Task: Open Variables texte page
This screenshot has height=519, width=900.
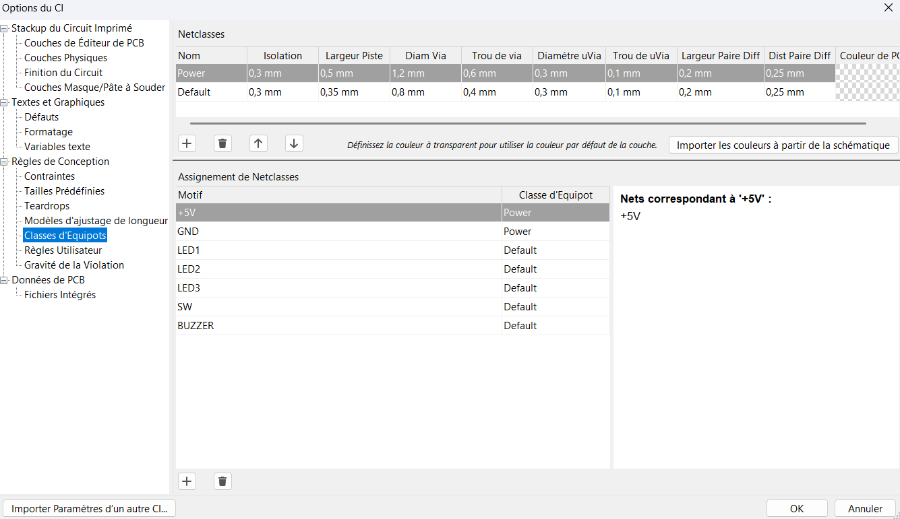Action: click(57, 147)
